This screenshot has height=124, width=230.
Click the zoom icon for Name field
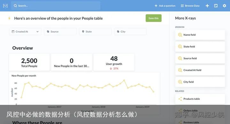point(180,35)
